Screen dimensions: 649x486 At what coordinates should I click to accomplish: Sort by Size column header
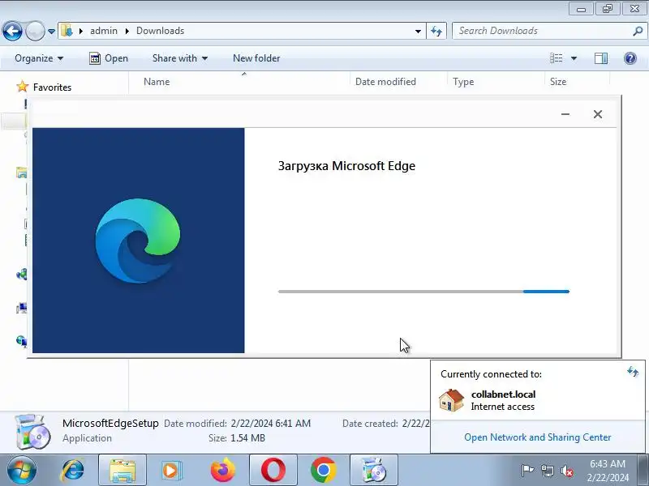(558, 82)
